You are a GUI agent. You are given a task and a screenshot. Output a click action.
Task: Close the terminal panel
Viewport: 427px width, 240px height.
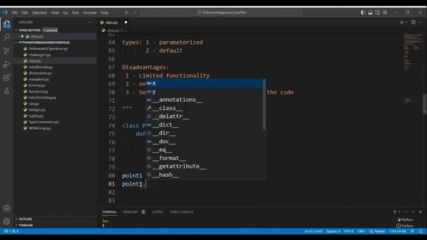point(420,211)
